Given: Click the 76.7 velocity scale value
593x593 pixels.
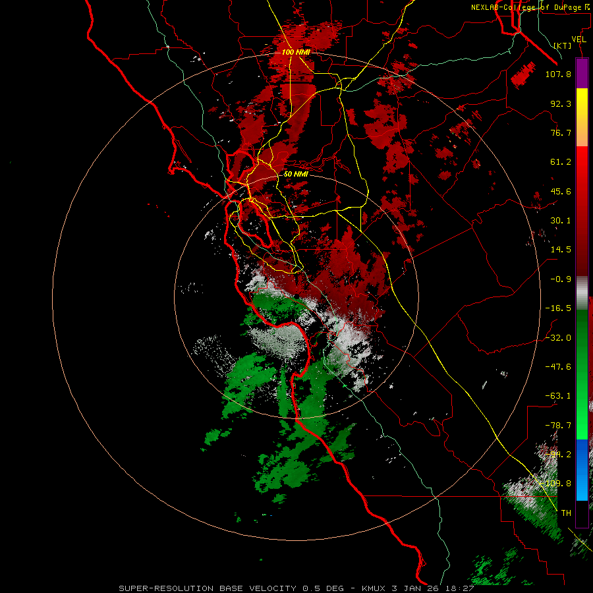Looking at the screenshot, I should point(561,132).
